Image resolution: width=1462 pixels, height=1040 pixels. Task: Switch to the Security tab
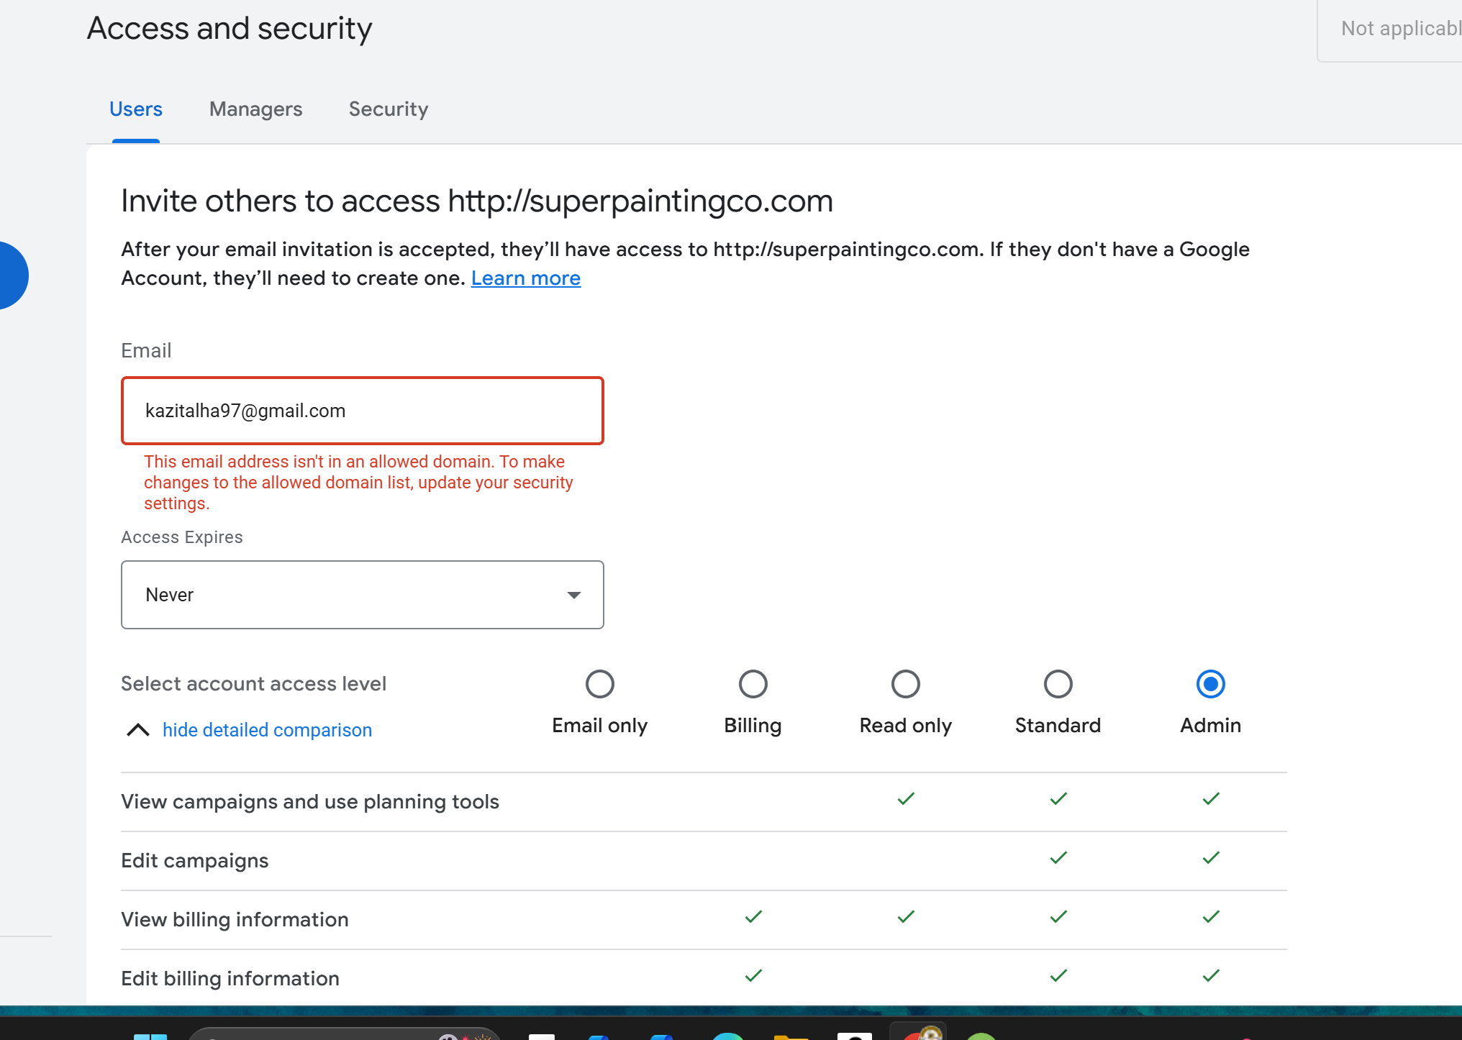pyautogui.click(x=389, y=109)
